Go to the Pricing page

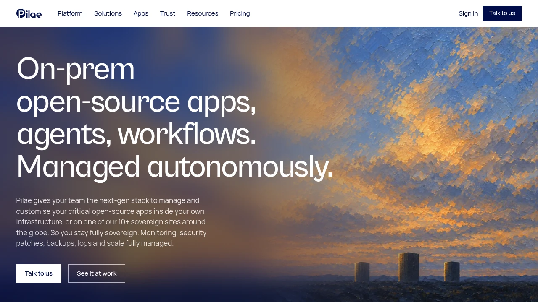(x=240, y=13)
